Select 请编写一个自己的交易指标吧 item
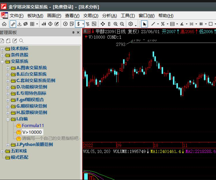This screenshot has height=180, width=216. coord(50,138)
